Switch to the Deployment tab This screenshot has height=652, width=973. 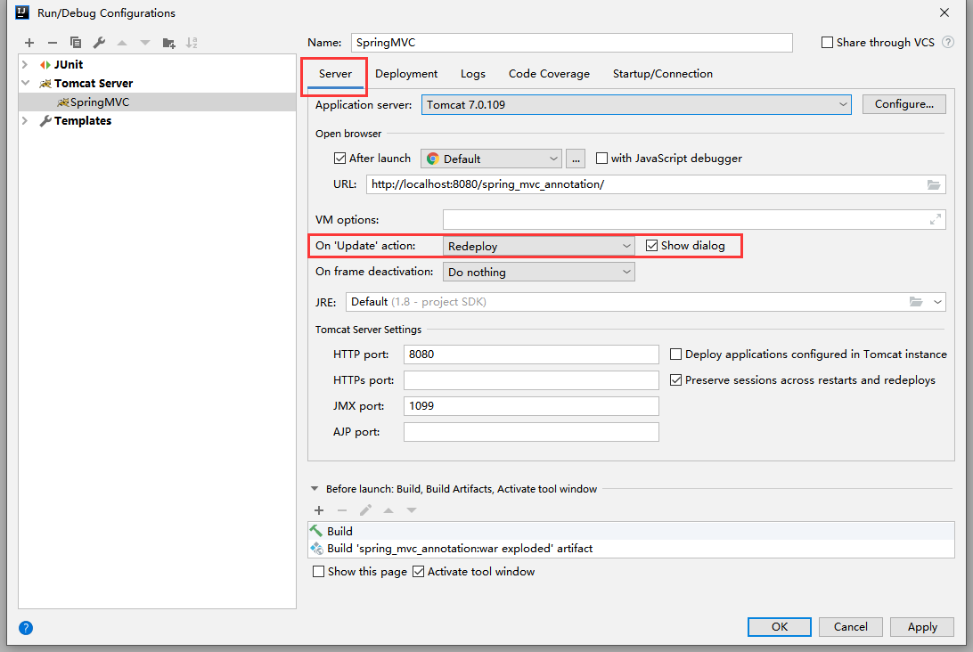406,74
